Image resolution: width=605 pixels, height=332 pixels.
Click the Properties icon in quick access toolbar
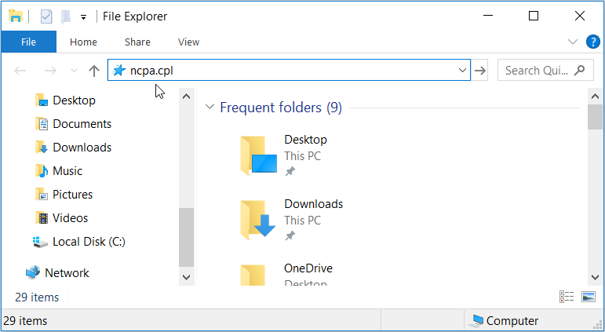(x=46, y=16)
